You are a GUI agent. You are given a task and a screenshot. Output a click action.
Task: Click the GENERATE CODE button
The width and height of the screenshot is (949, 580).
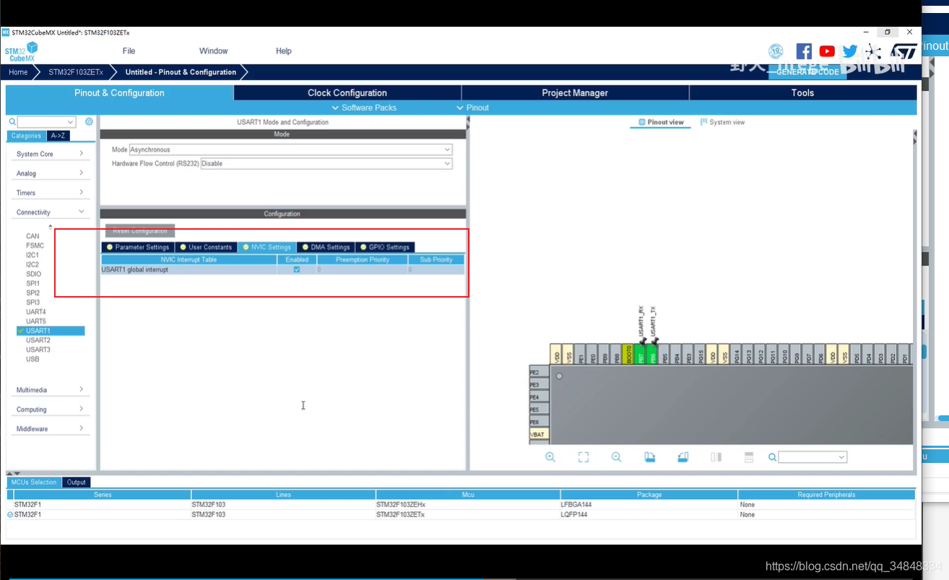[x=807, y=72]
